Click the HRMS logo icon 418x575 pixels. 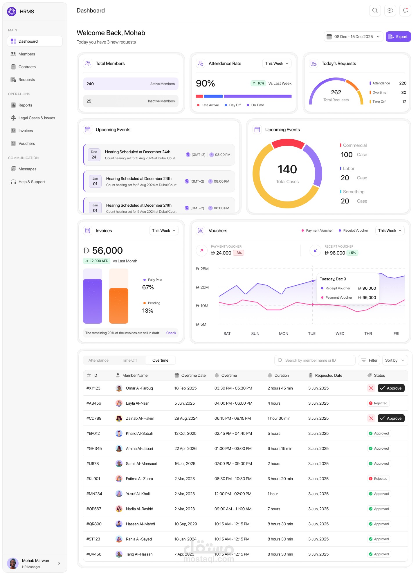click(x=12, y=12)
